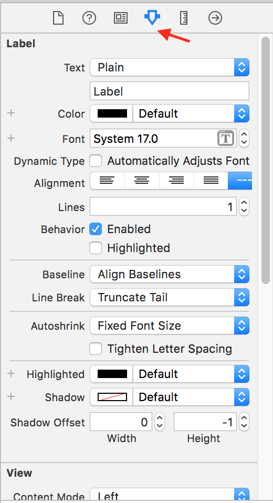Open the Line Break Truncate Tail dropdown
This screenshot has width=273, height=503.
170,297
